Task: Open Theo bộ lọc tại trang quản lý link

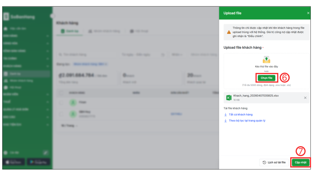Action: click(247, 121)
